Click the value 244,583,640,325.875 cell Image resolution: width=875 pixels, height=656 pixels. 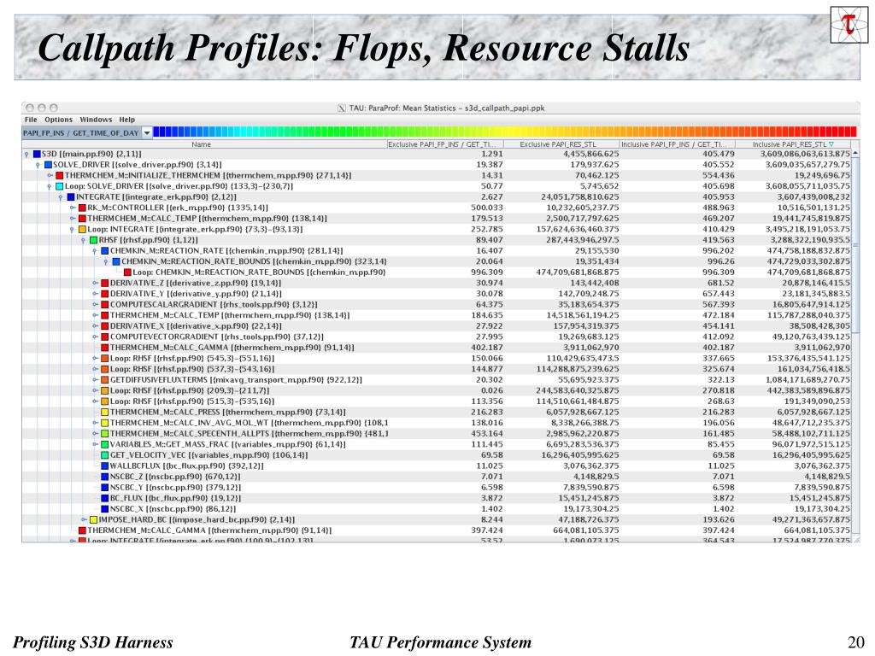point(578,390)
